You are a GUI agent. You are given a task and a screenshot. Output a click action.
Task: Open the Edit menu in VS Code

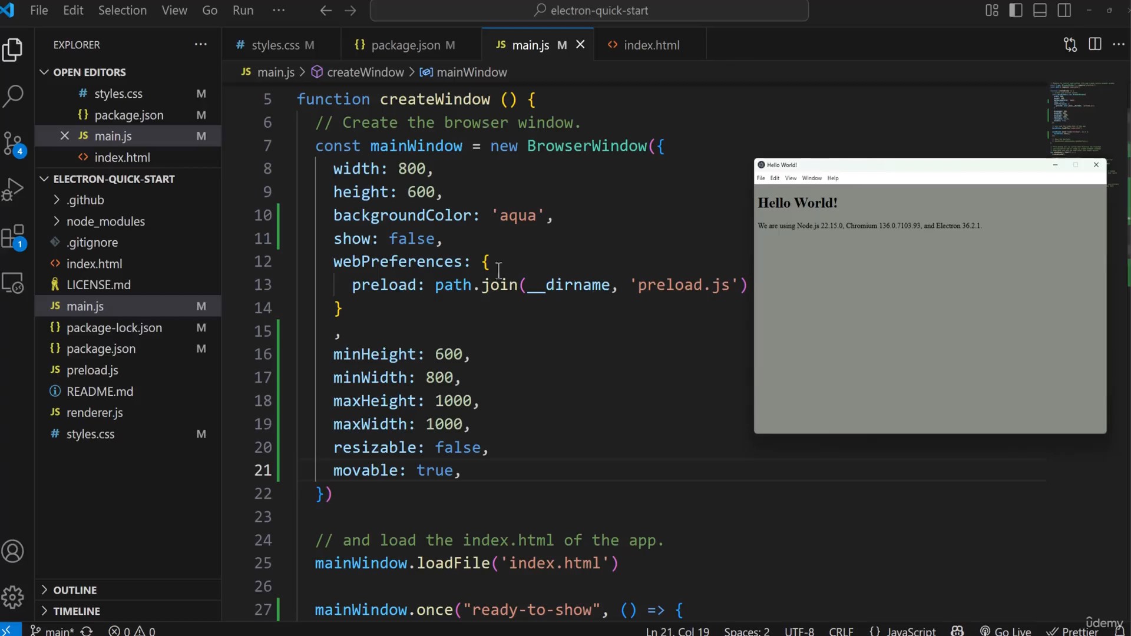pyautogui.click(x=73, y=11)
